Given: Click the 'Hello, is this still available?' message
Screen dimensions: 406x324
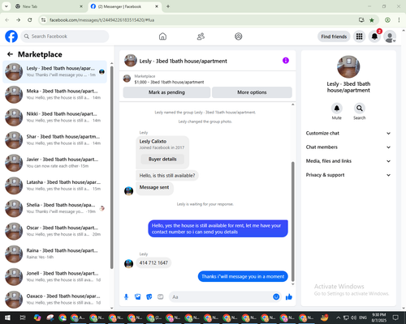Looking at the screenshot, I should 167,176.
